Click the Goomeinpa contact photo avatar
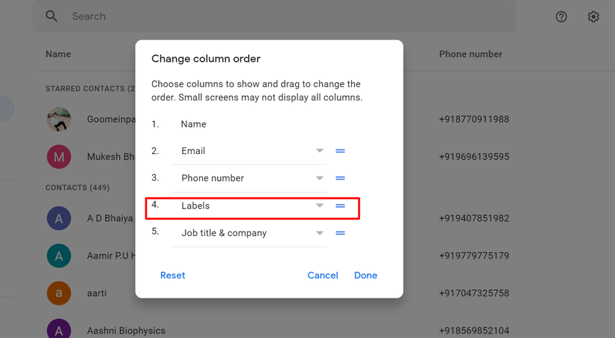 click(59, 119)
